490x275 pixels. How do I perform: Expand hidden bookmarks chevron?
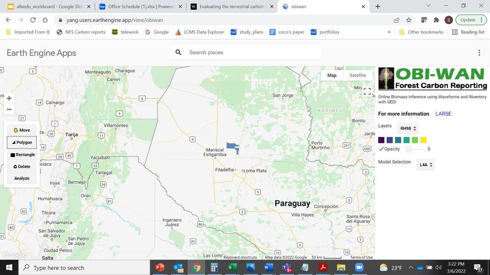click(x=389, y=32)
